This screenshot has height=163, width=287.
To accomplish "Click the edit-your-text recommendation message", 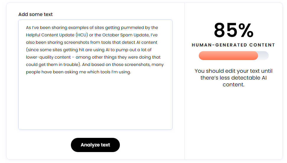I will [x=234, y=78].
